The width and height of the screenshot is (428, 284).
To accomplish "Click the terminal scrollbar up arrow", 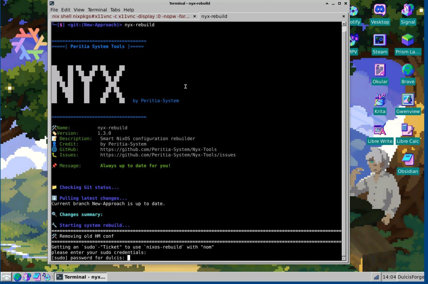I will tap(344, 24).
